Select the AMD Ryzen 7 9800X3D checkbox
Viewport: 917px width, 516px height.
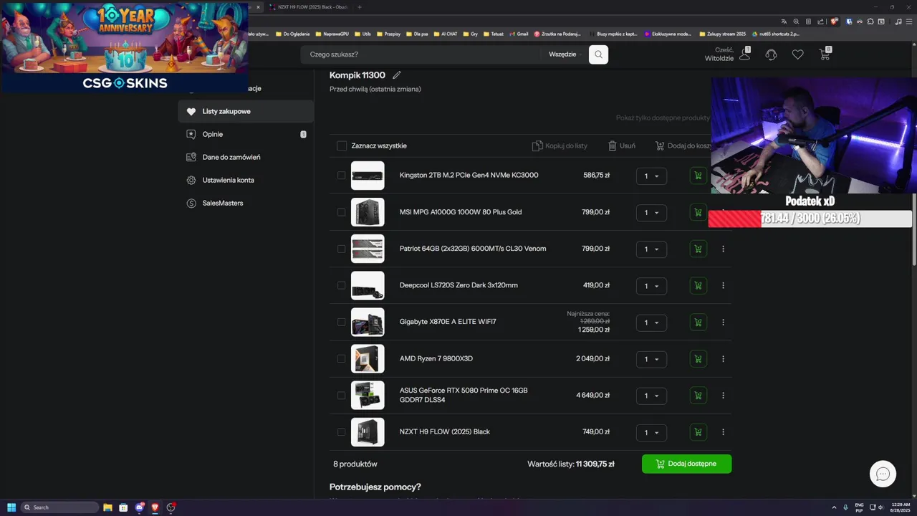click(x=341, y=359)
